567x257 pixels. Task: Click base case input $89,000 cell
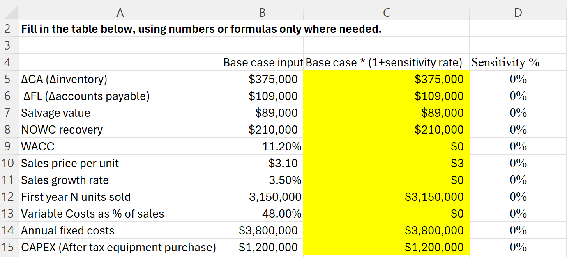[262, 113]
